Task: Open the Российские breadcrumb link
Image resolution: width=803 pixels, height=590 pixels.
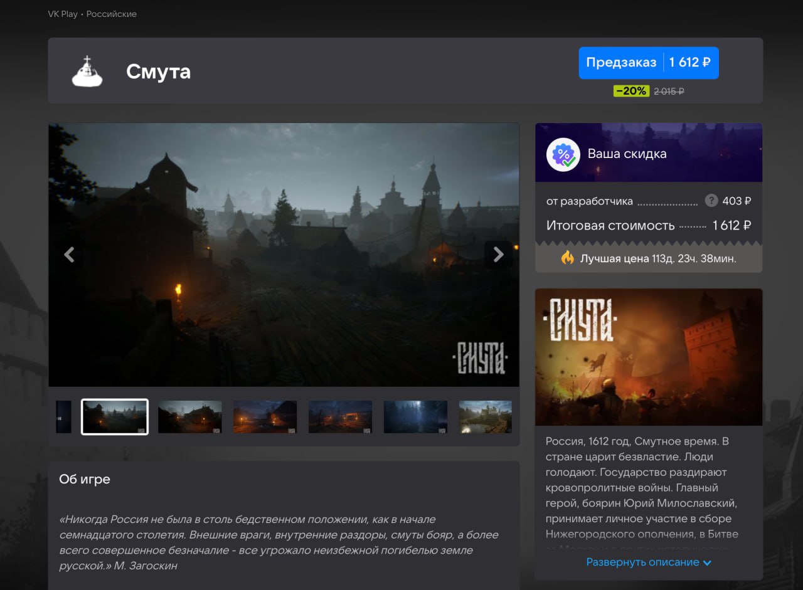Action: tap(112, 14)
